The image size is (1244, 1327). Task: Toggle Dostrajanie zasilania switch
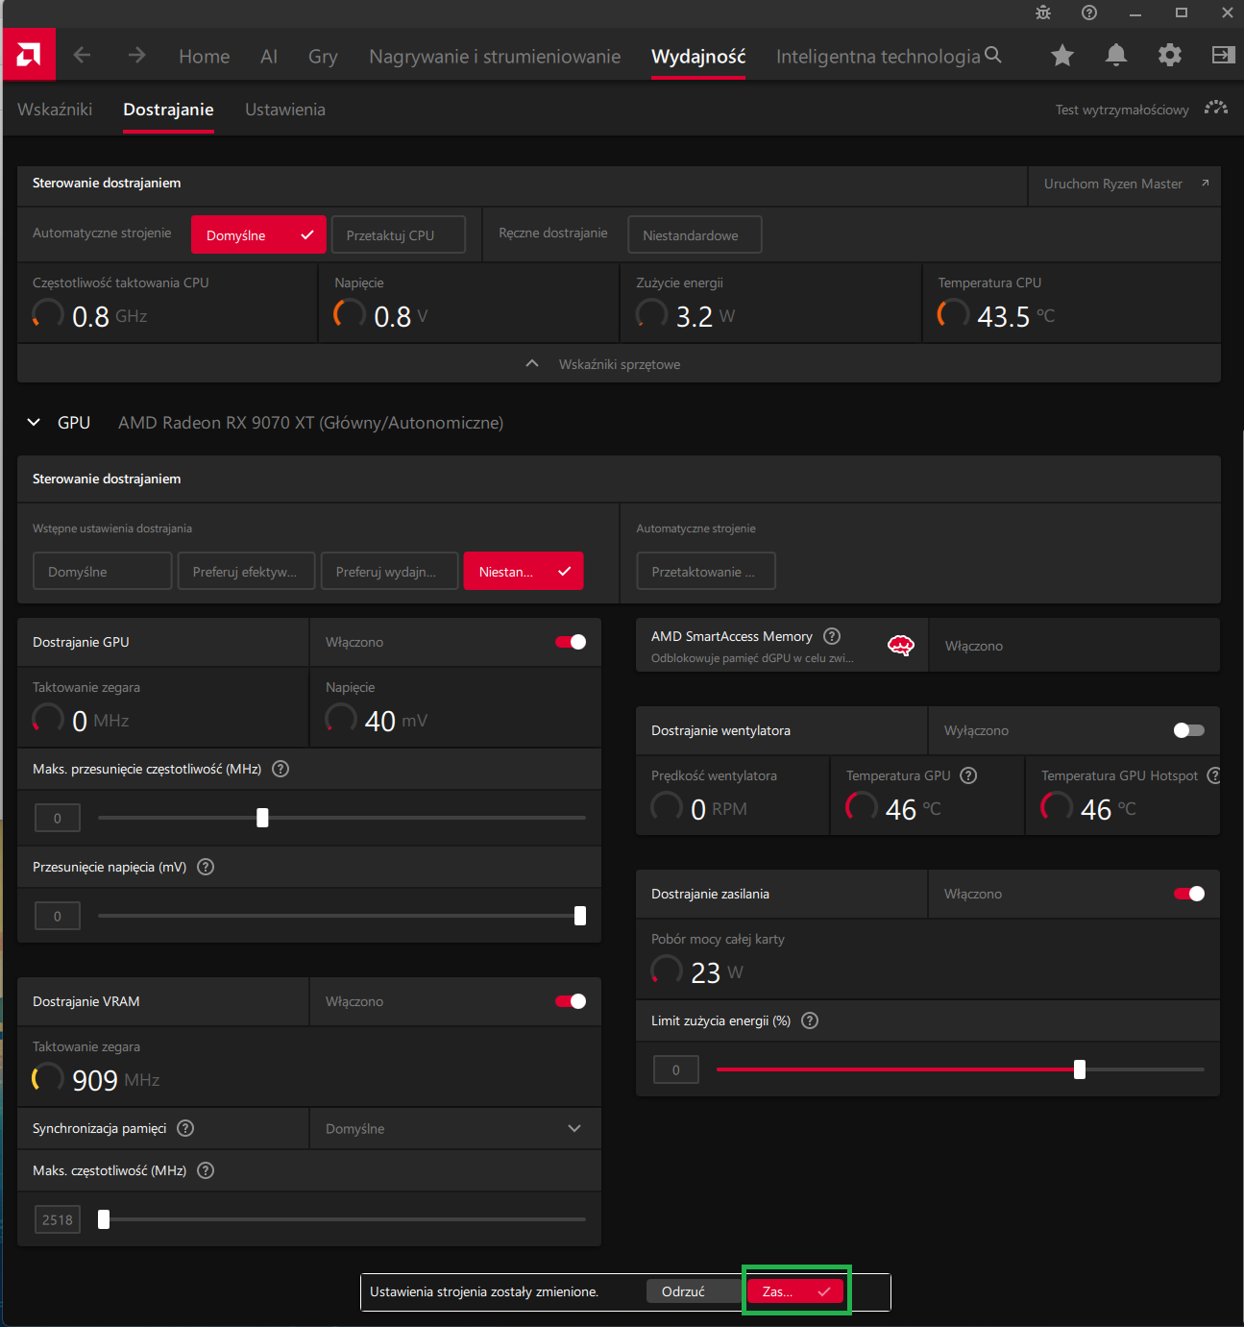click(x=1189, y=894)
